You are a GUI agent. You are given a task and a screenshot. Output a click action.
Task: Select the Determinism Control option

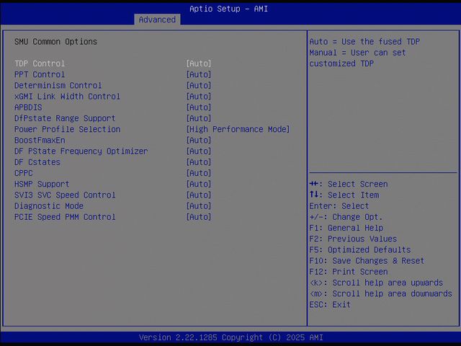click(x=58, y=85)
